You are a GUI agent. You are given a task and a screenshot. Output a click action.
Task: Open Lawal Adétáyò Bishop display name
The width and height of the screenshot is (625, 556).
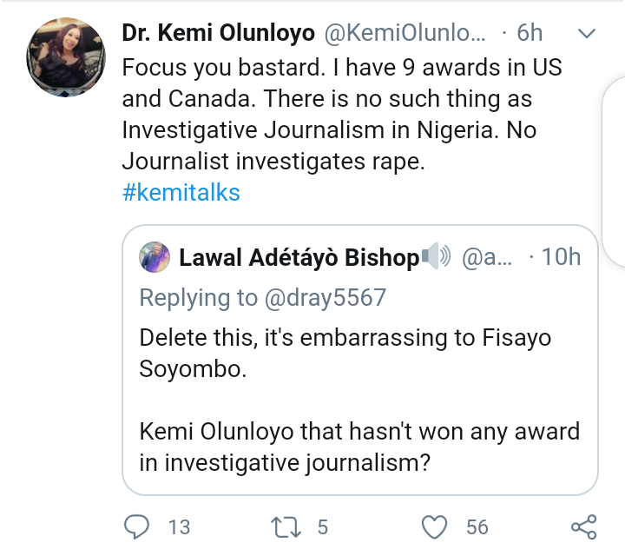point(298,258)
